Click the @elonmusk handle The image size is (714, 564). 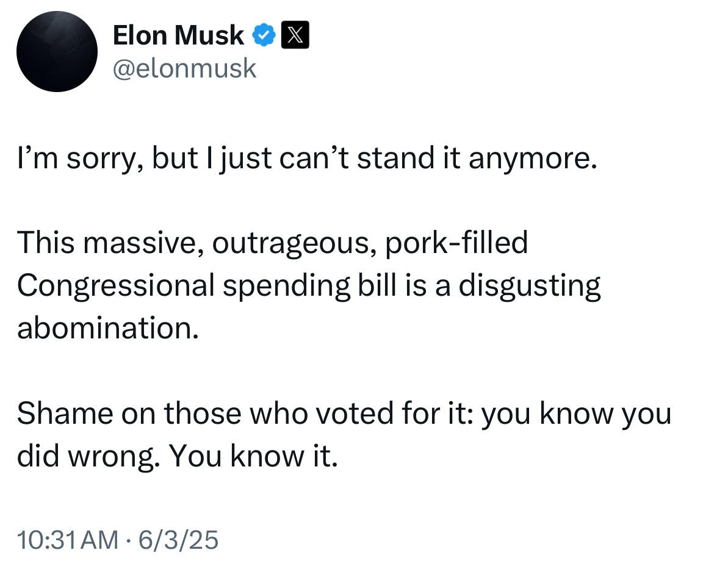(x=184, y=68)
